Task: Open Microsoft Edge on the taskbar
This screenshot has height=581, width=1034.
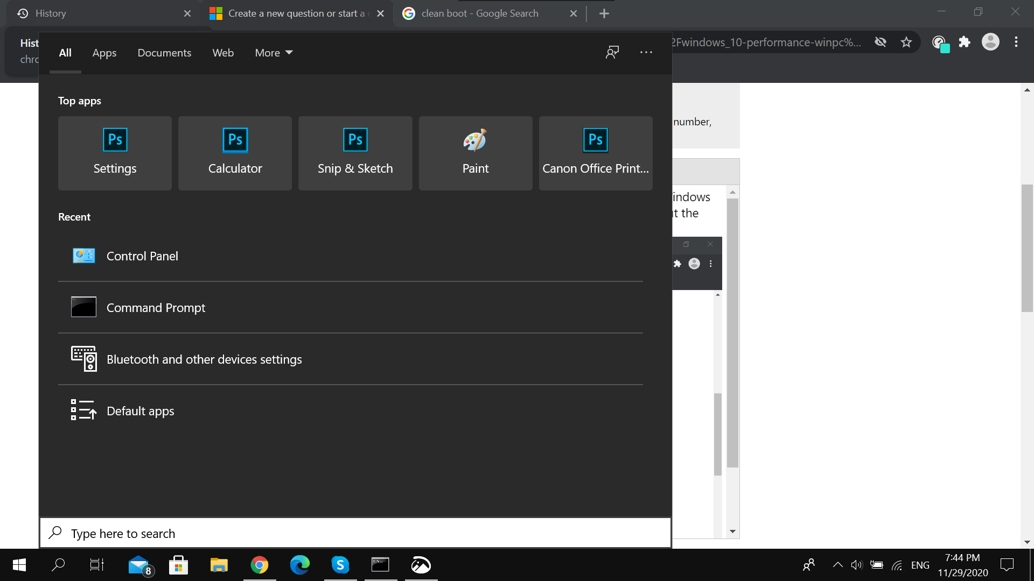Action: [x=300, y=565]
